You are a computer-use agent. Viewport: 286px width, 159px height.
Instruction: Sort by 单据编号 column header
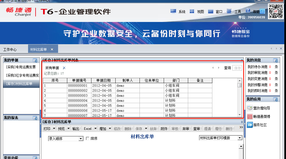tap(79, 80)
